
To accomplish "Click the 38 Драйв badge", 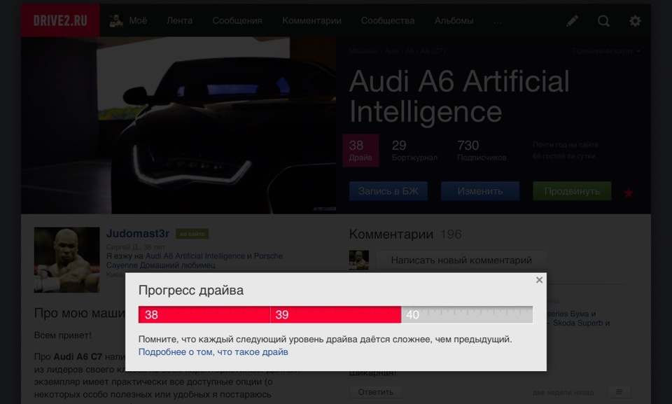I will tap(360, 150).
